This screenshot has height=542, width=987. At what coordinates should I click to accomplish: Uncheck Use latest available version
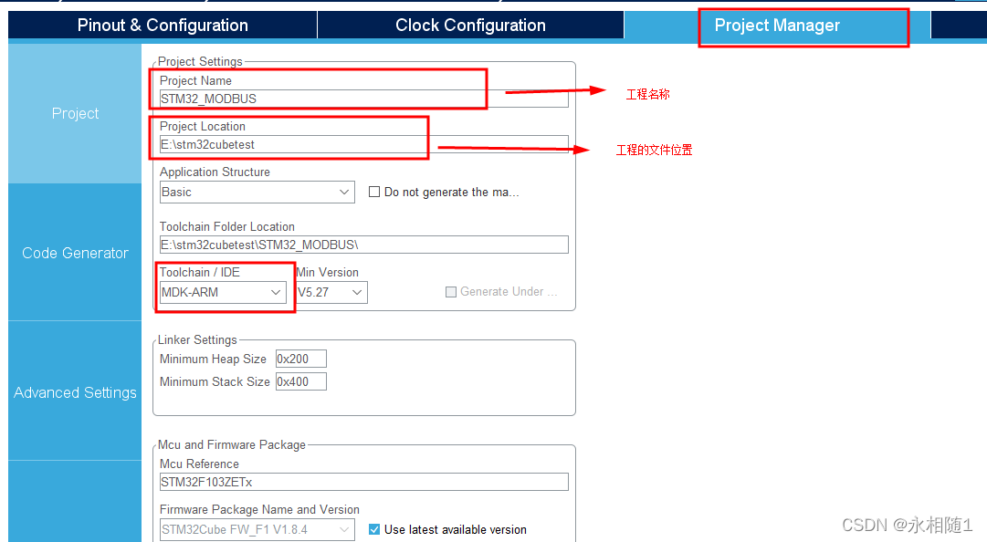click(374, 529)
